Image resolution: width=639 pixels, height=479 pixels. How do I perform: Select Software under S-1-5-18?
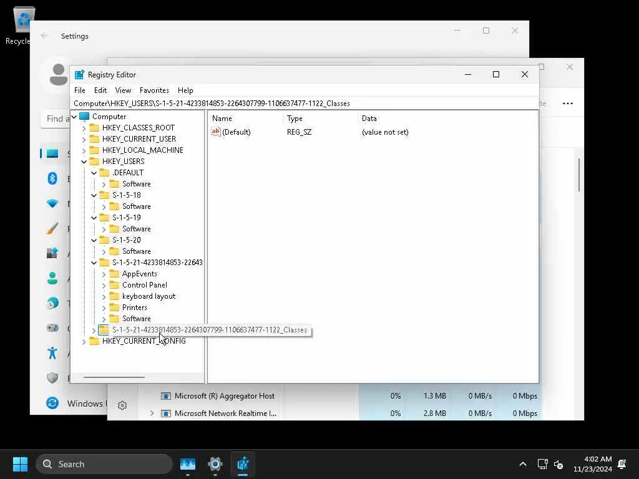tap(137, 206)
